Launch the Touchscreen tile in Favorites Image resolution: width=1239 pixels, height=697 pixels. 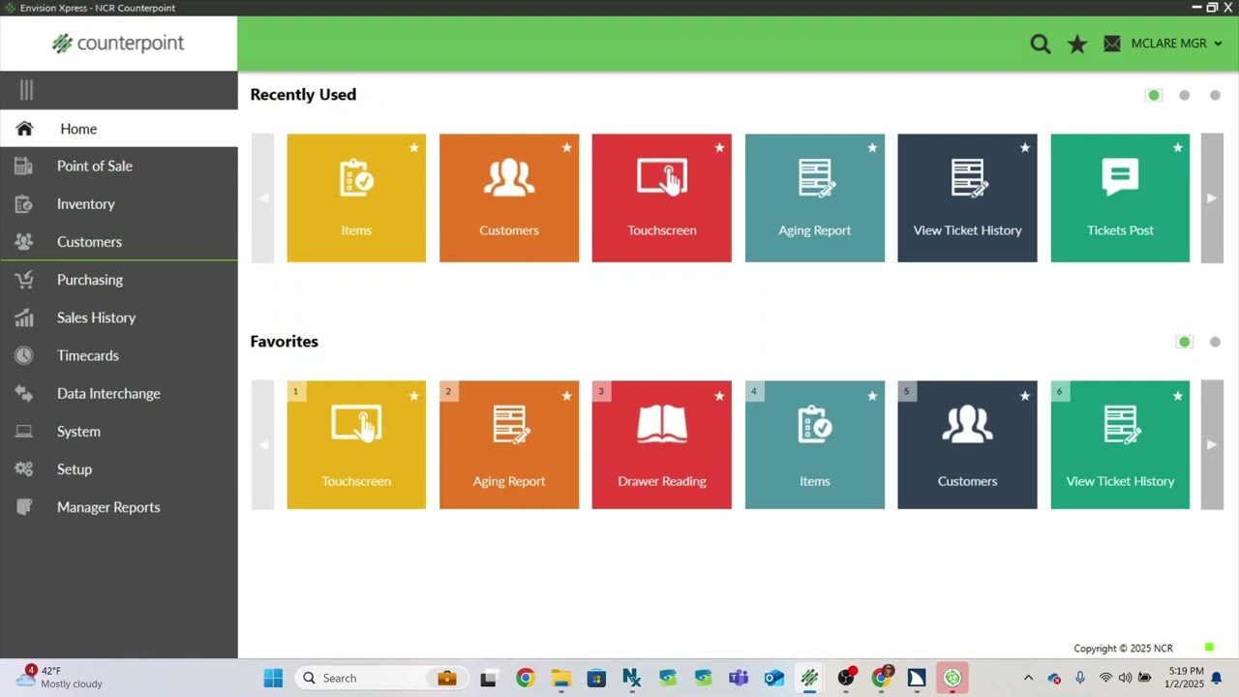(356, 444)
